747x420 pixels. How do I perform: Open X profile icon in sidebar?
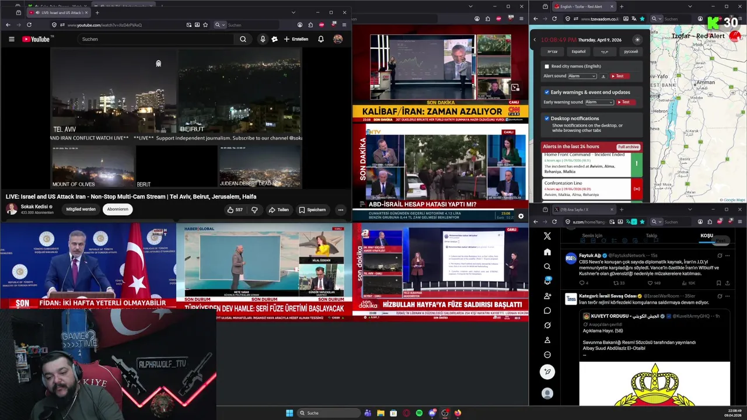point(547,340)
